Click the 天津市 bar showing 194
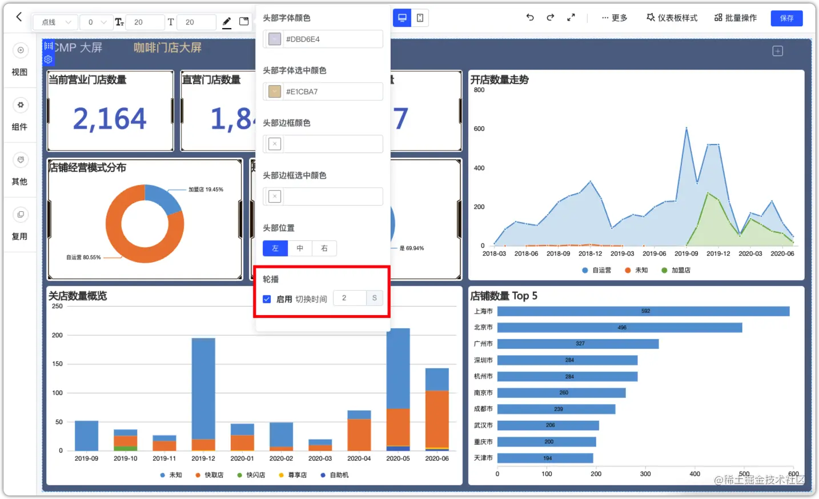 pyautogui.click(x=545, y=458)
